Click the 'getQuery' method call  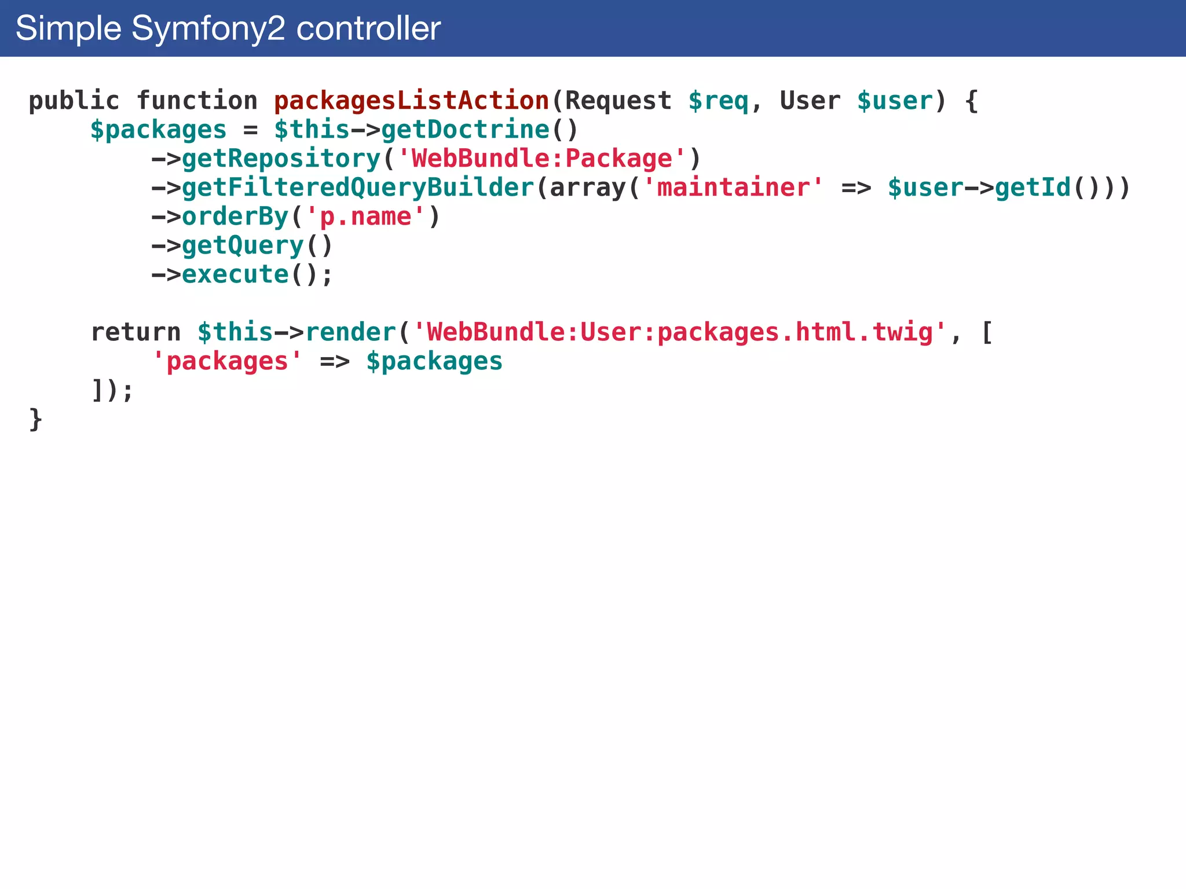(243, 245)
